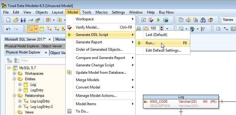236x115 pixels.
Task: Click the grayed Redo arrow
Action: (16, 29)
